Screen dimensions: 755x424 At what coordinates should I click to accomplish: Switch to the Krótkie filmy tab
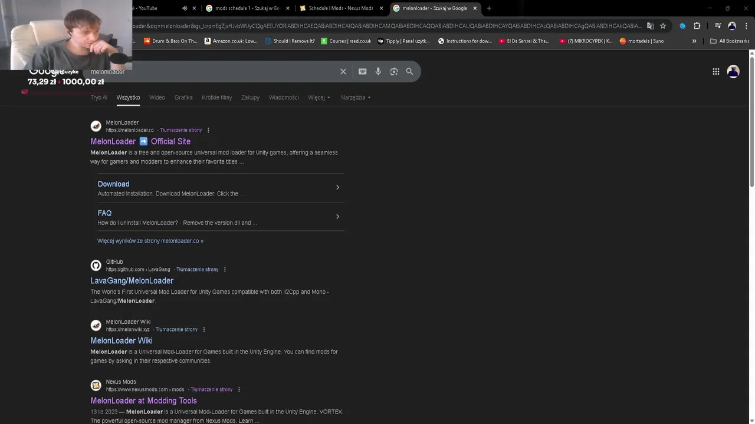point(217,97)
